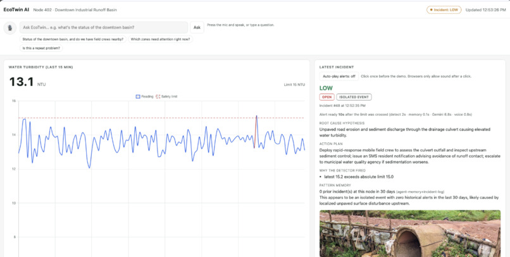Click the 'LATEST INCIDENT' panel heading
Screen dimensions: 510x257
click(x=337, y=67)
